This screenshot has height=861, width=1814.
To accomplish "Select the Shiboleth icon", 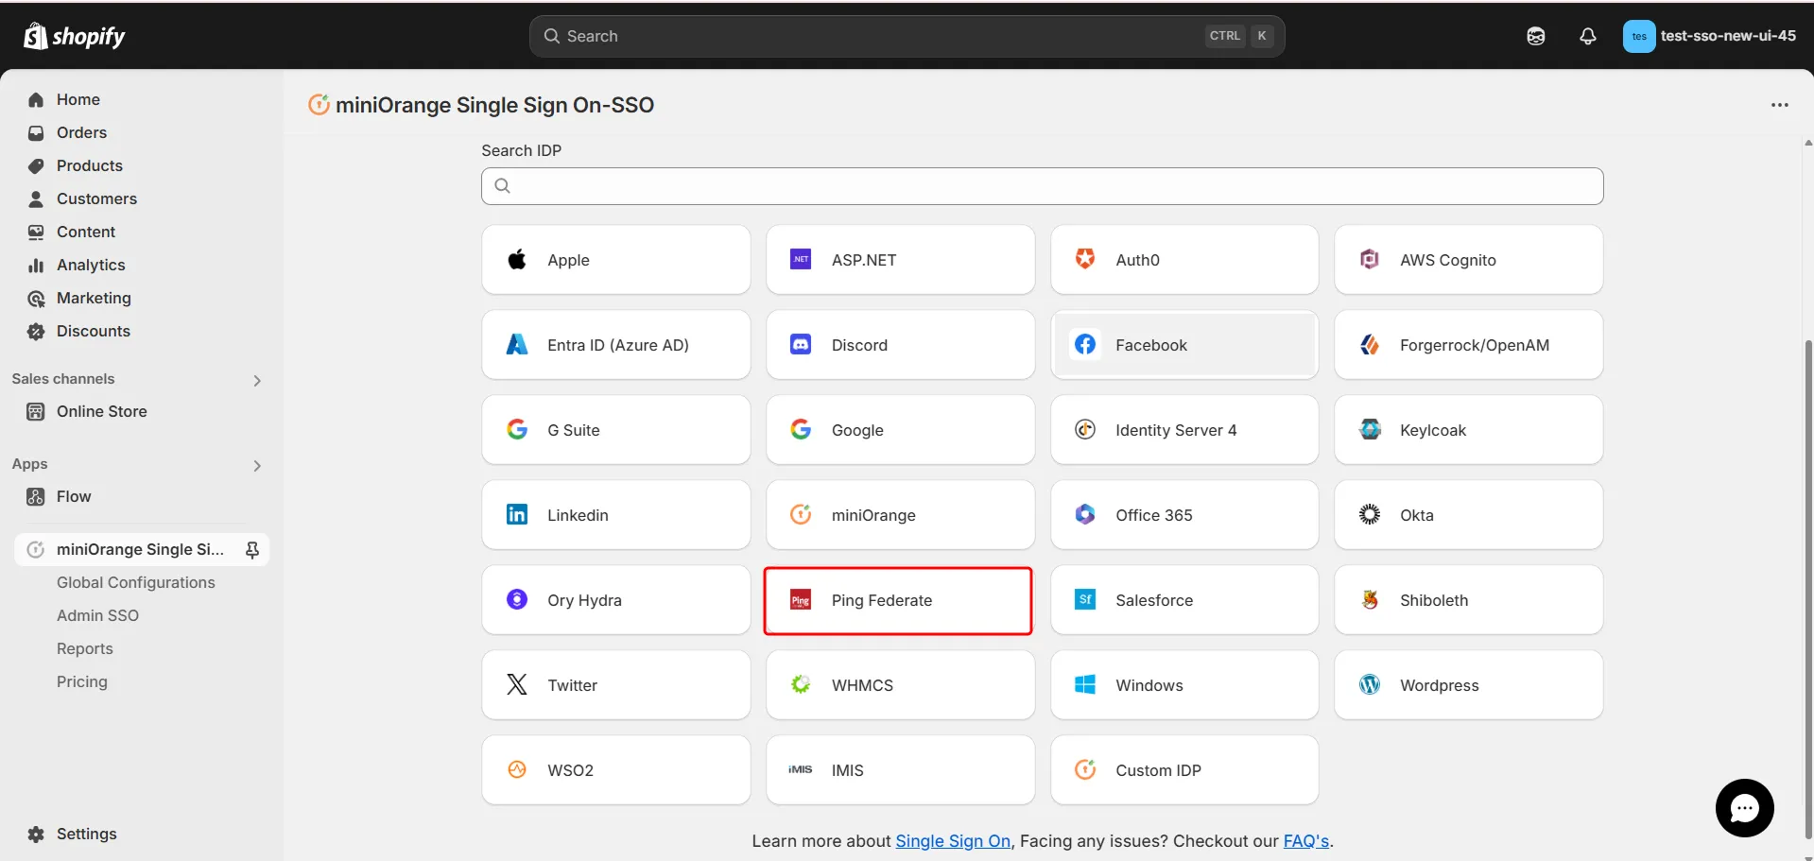I will [x=1370, y=599].
